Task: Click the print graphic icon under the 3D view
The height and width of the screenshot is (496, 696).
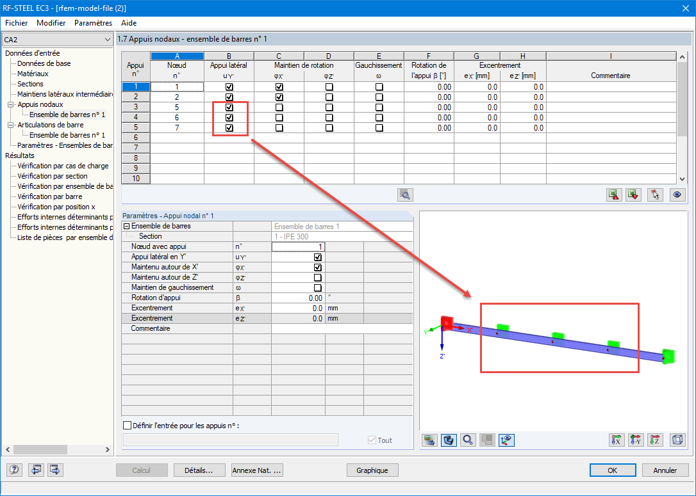Action: (429, 440)
